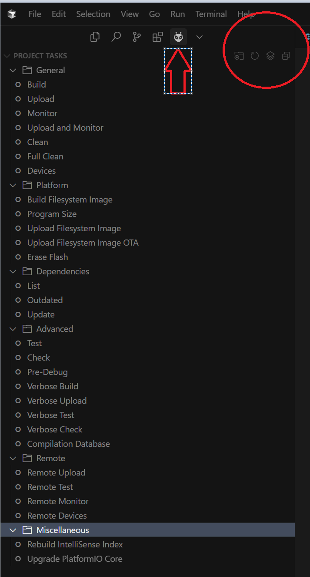Click Upgrade PlatformIO Core
The image size is (310, 577).
coord(75,559)
